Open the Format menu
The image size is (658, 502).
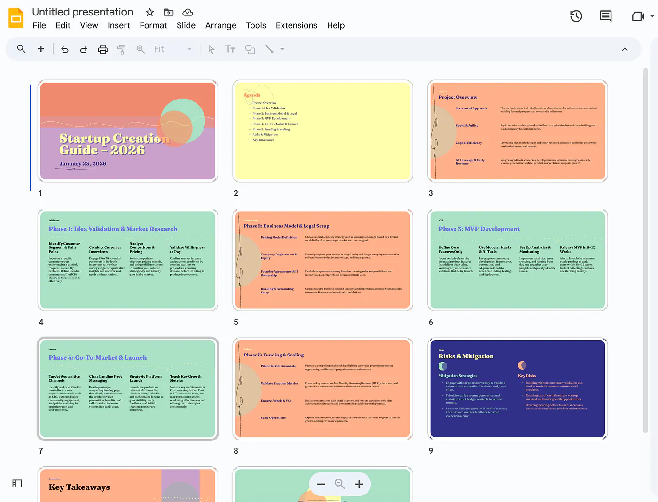153,25
